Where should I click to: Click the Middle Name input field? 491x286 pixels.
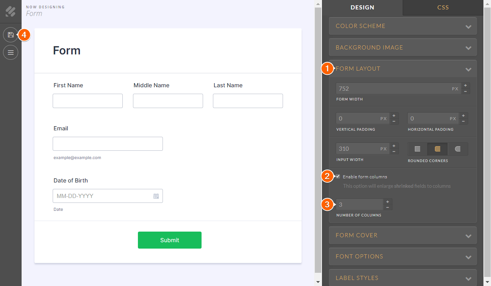tap(168, 101)
